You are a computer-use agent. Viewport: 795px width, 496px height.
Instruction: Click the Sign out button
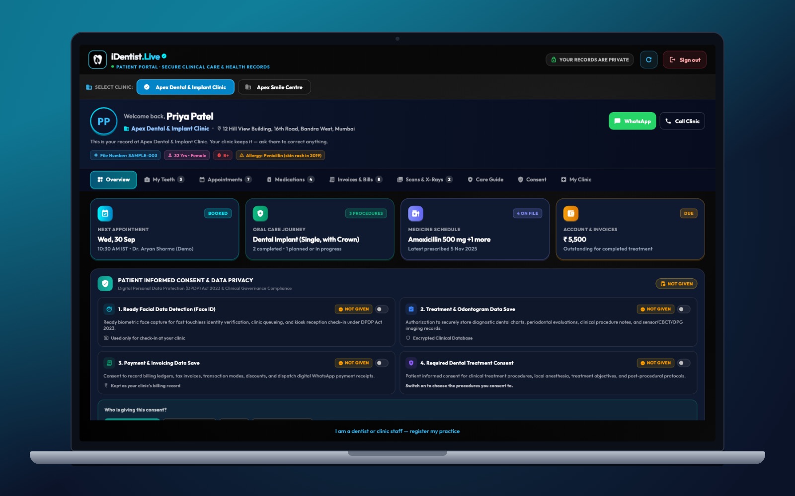pos(684,60)
